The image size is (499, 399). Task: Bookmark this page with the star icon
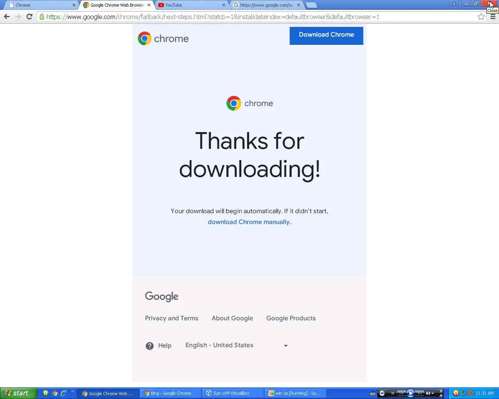[481, 17]
